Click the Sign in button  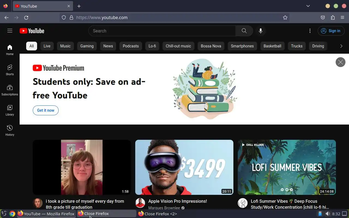point(331,31)
